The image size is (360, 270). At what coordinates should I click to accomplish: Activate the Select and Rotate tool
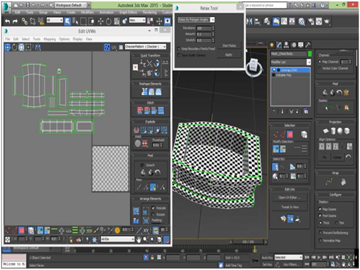pos(108,21)
